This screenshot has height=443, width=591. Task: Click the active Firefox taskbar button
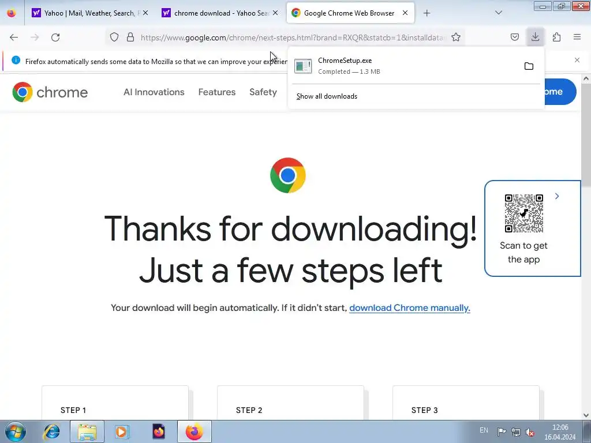(194, 431)
